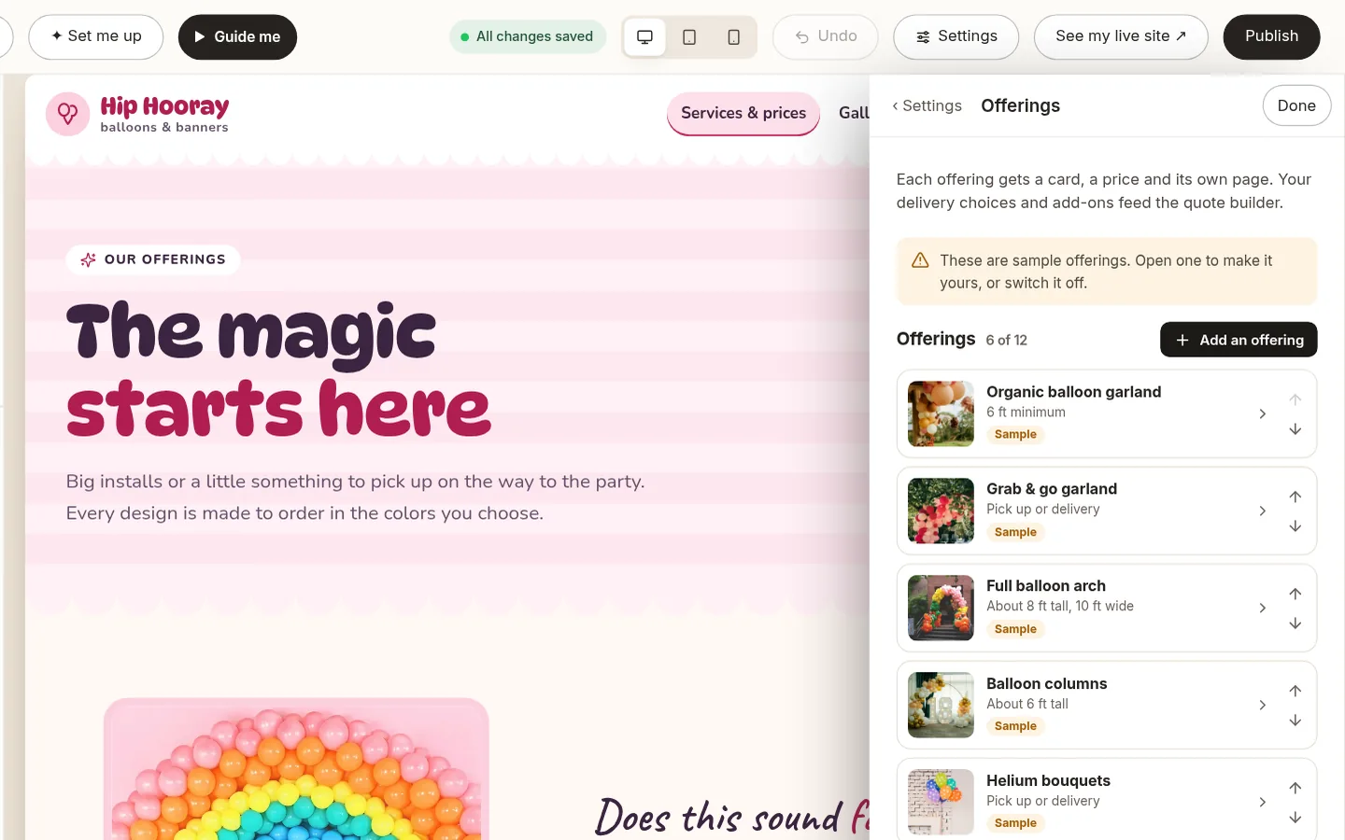Go back to Settings breadcrumb
The height and width of the screenshot is (840, 1345).
coord(927,105)
